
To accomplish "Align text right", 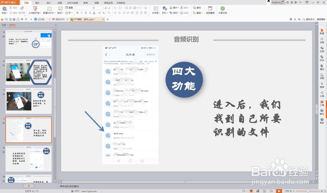I will (x=124, y=13).
